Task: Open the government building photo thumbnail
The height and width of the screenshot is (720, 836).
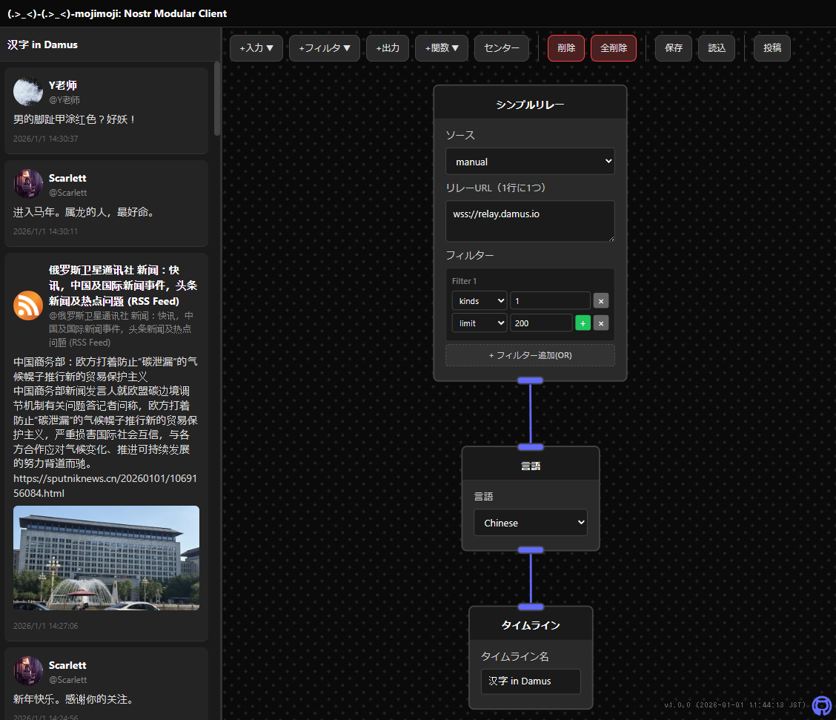Action: pyautogui.click(x=106, y=558)
